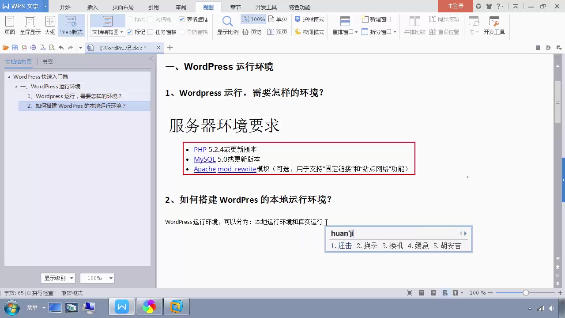Open zoom ratio (显示比例) dialog
The height and width of the screenshot is (318, 565).
[228, 26]
